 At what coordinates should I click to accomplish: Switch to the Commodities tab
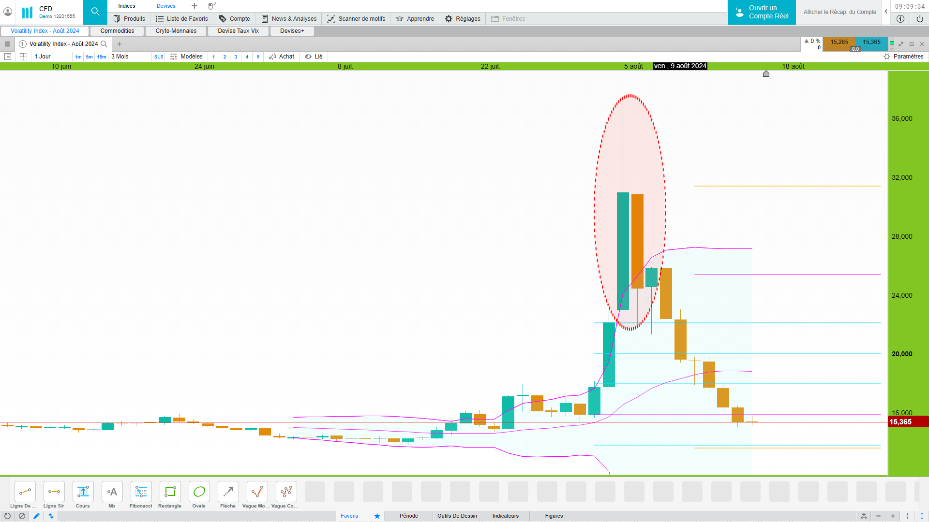(x=117, y=31)
